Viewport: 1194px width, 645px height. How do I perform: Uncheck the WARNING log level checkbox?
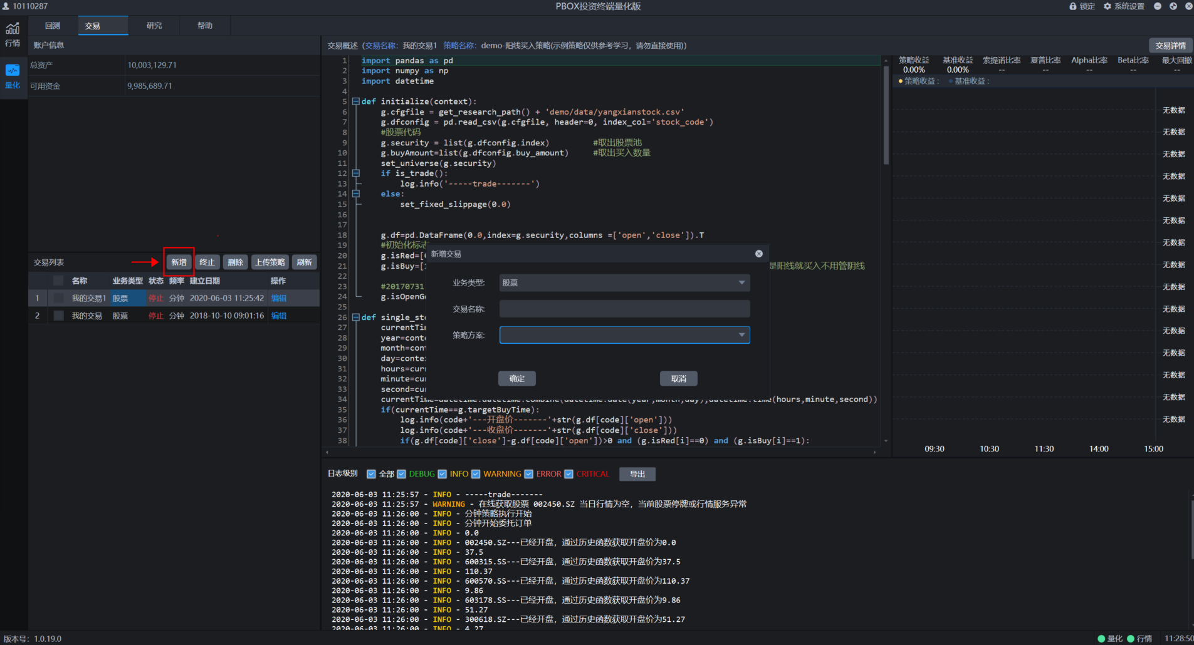476,474
